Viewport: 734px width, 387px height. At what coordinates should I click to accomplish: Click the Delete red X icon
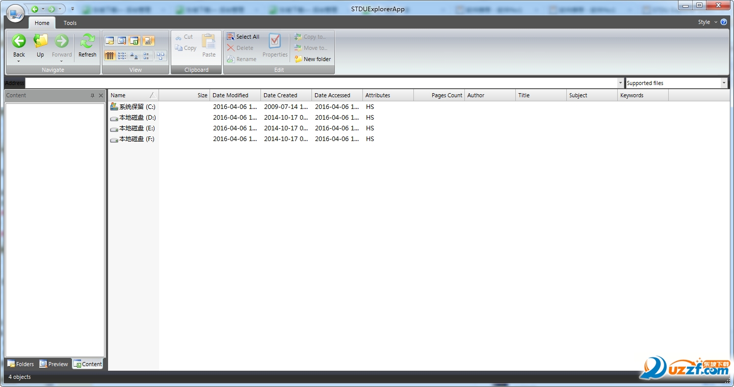click(x=230, y=48)
